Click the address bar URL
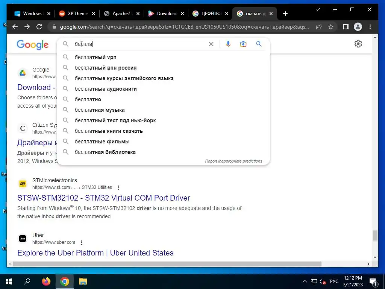 (x=184, y=27)
